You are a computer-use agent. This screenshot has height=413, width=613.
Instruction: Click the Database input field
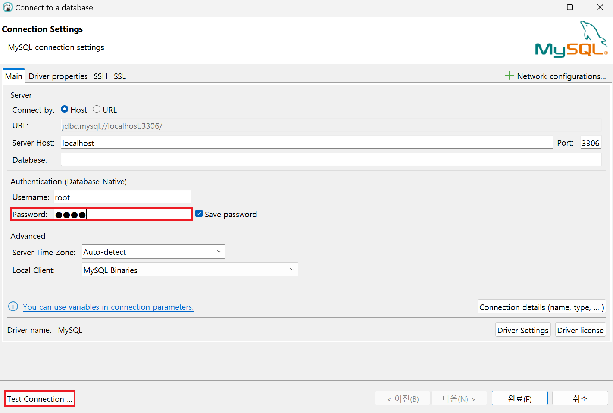click(331, 160)
